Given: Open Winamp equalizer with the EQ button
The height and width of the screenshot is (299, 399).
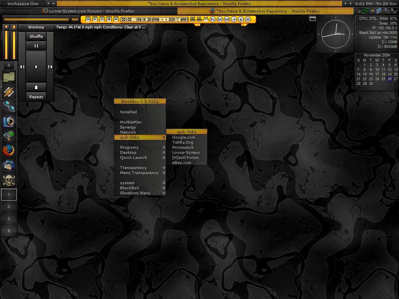Looking at the screenshot, I should 220,19.
